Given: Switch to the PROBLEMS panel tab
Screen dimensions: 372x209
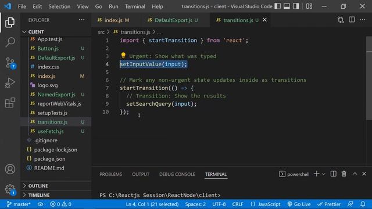Looking at the screenshot, I should [111, 174].
